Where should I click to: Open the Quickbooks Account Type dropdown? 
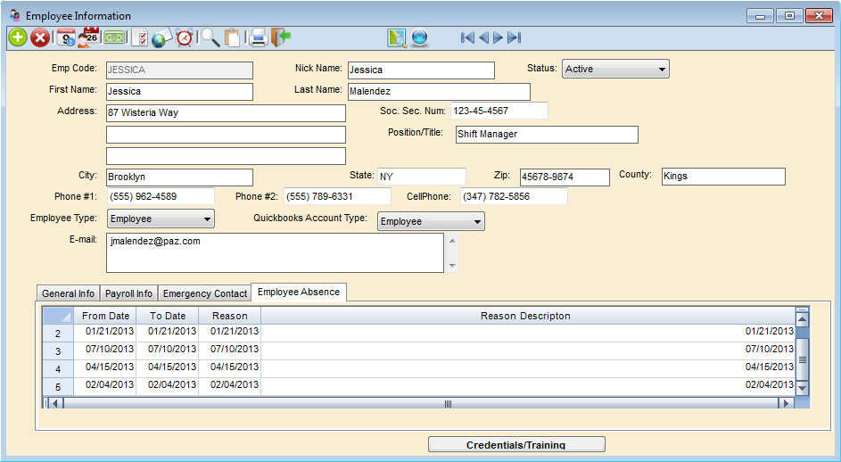click(431, 221)
